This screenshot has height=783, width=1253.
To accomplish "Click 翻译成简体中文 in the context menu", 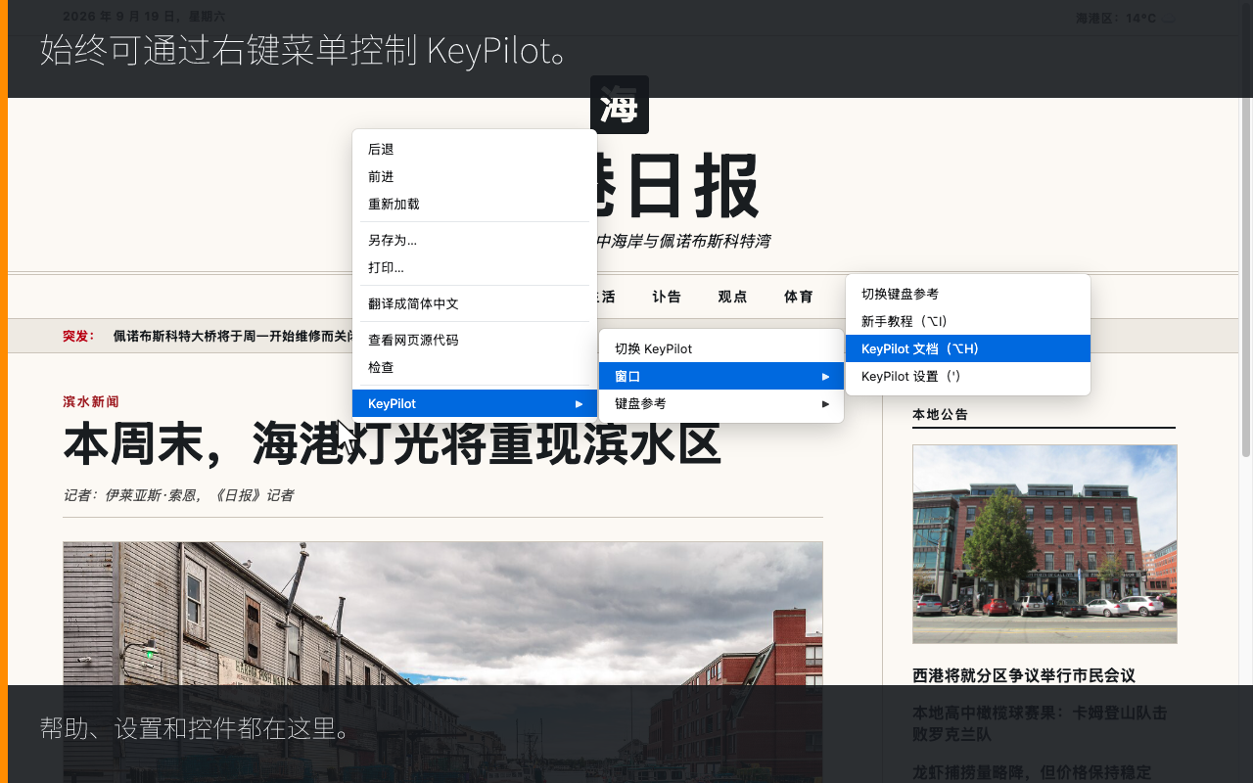I will click(x=475, y=304).
